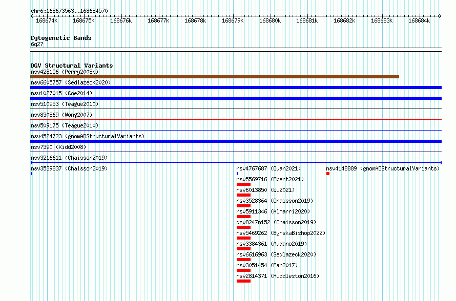Open nsv6013850 (Wu2021) variant label
456x301 pixels.
[265, 190]
